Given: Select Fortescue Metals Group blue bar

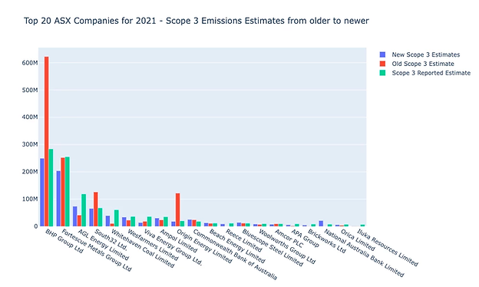Looking at the screenshot, I should [58, 199].
